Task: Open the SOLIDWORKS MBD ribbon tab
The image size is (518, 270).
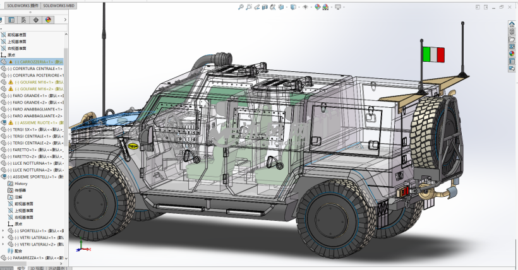Action: (x=59, y=6)
